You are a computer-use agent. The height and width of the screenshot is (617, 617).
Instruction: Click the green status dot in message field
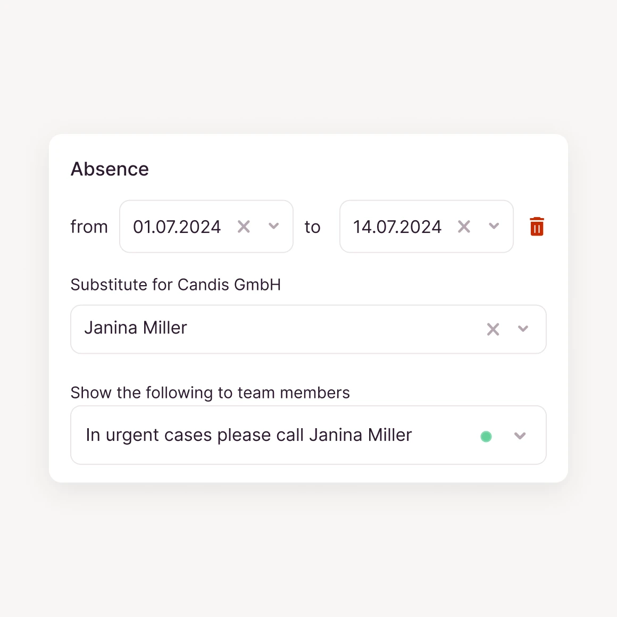tap(486, 437)
